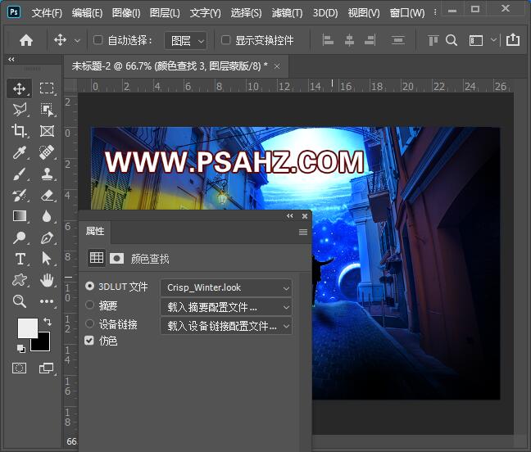The image size is (531, 452).
Task: Align top edges icon
Action: (433, 41)
